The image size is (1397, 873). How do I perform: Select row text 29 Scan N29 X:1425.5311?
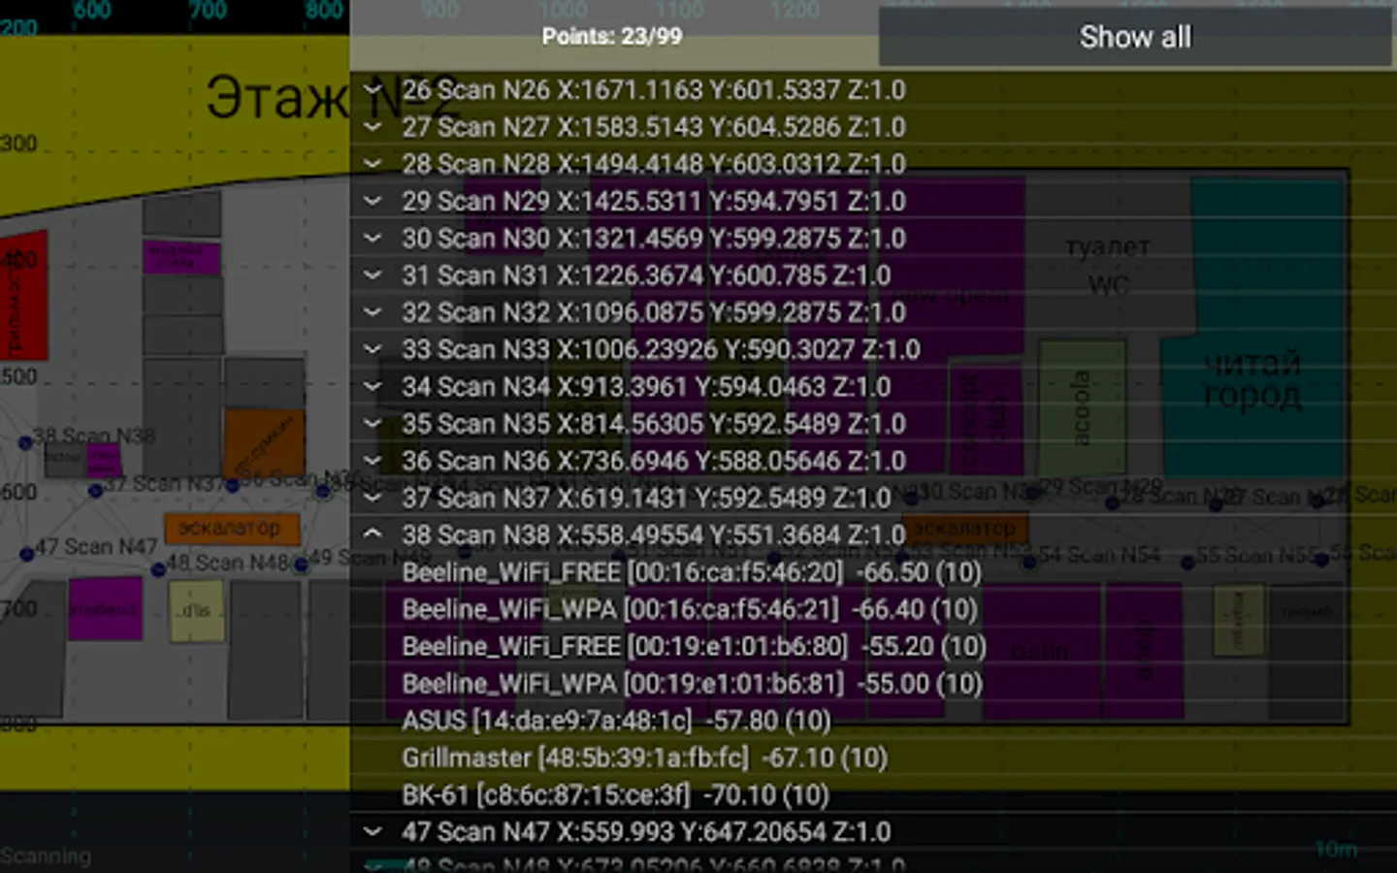654,201
